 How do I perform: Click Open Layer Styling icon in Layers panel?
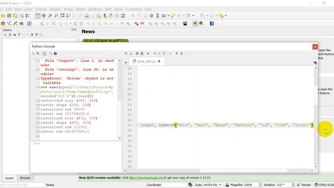click(5, 35)
